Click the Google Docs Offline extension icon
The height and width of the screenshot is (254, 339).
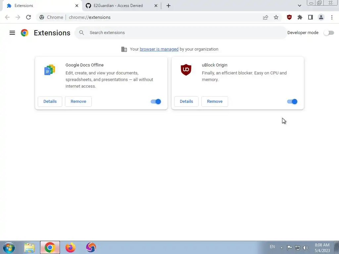click(x=50, y=70)
